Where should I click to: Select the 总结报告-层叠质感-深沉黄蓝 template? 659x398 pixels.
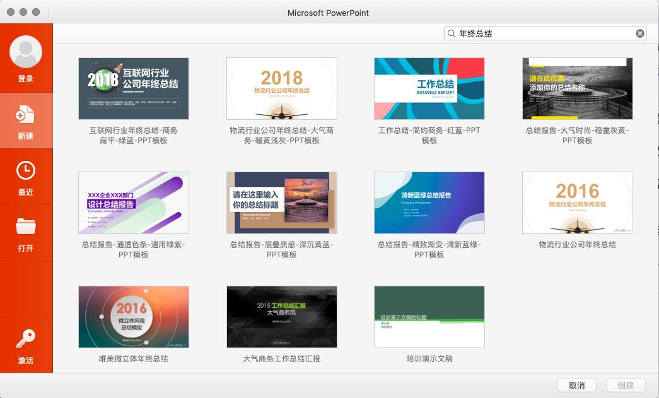click(x=281, y=202)
